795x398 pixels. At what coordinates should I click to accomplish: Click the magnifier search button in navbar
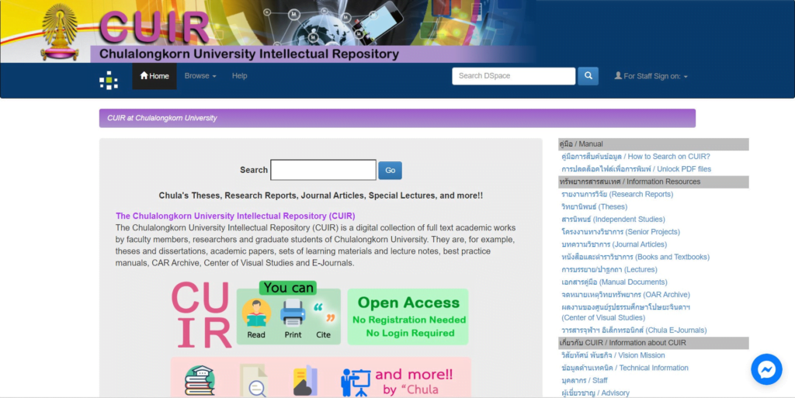click(x=588, y=76)
